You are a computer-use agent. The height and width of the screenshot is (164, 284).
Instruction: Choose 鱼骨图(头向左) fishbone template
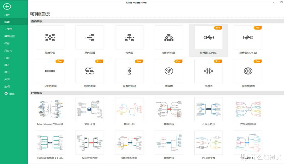click(209, 37)
